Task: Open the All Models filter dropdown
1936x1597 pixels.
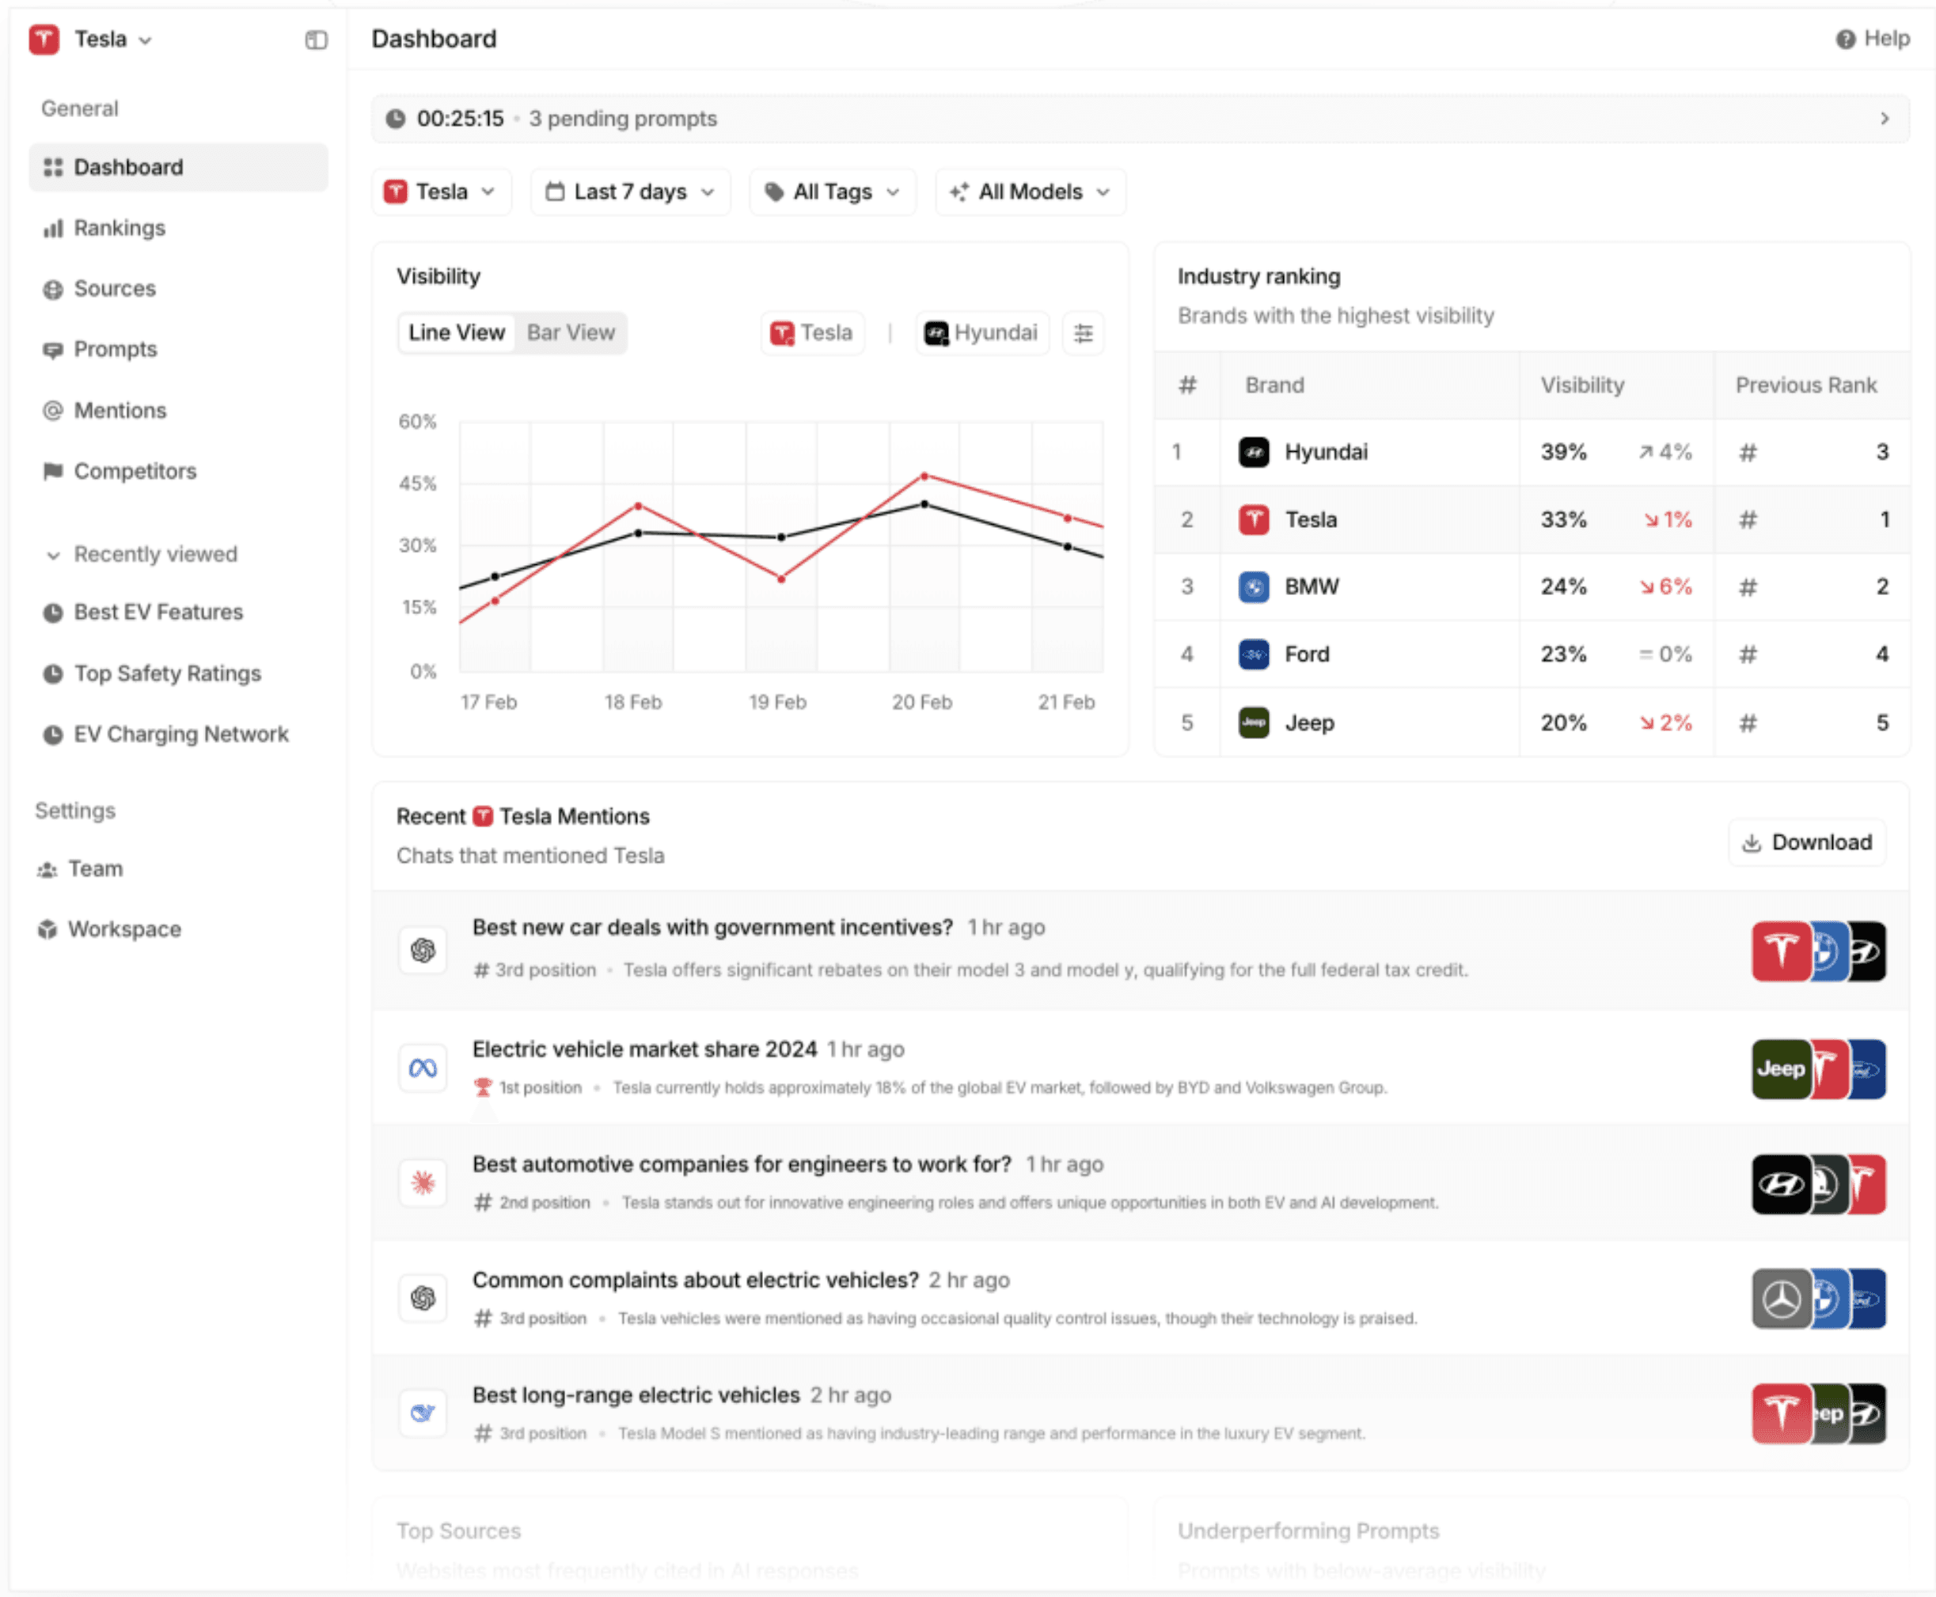Action: point(1031,192)
